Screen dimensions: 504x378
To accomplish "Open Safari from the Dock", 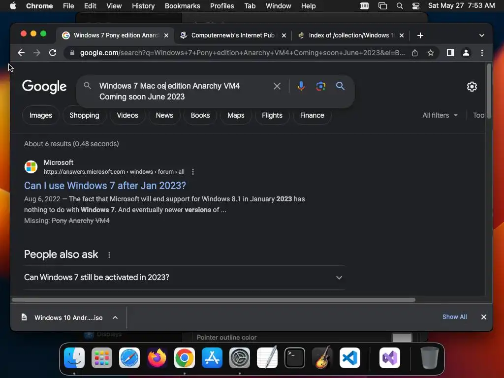I will (x=129, y=358).
